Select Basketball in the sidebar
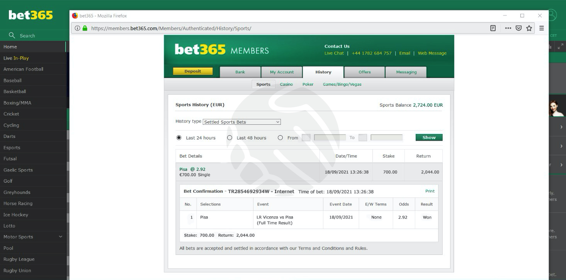 tap(33, 92)
